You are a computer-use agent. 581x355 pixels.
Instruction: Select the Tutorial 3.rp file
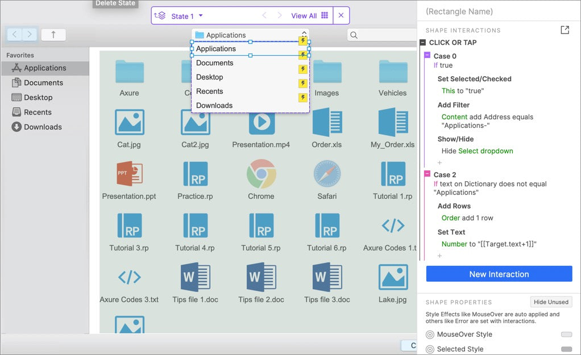[129, 225]
